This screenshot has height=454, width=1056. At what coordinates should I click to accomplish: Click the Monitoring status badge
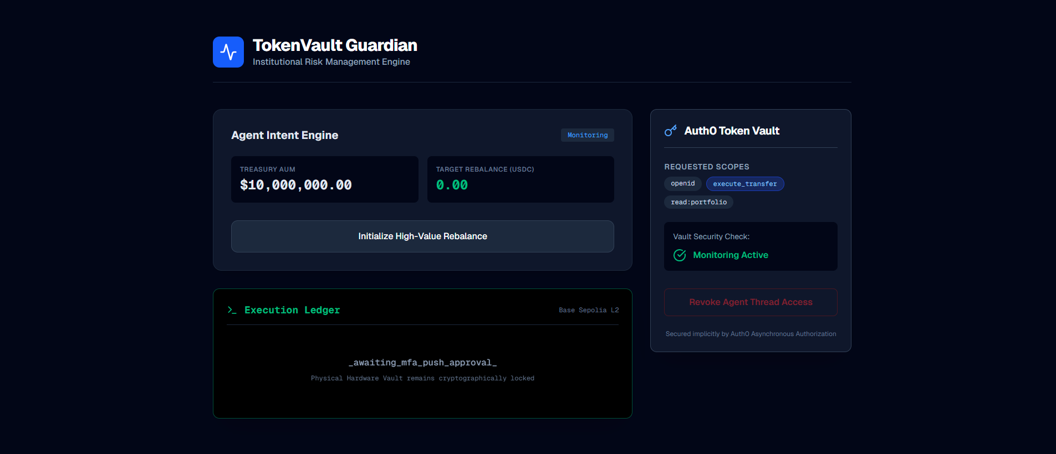588,135
